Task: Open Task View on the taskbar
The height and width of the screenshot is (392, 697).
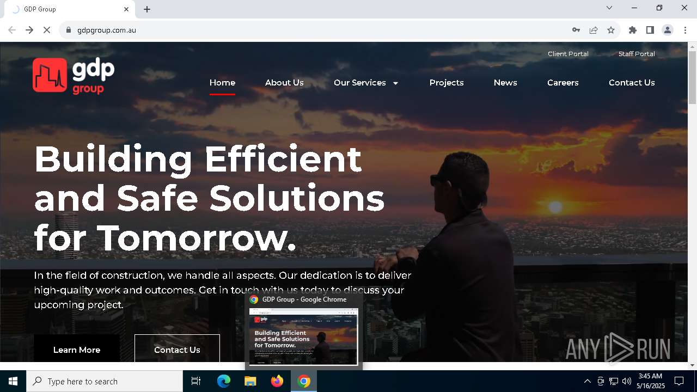Action: (x=196, y=381)
